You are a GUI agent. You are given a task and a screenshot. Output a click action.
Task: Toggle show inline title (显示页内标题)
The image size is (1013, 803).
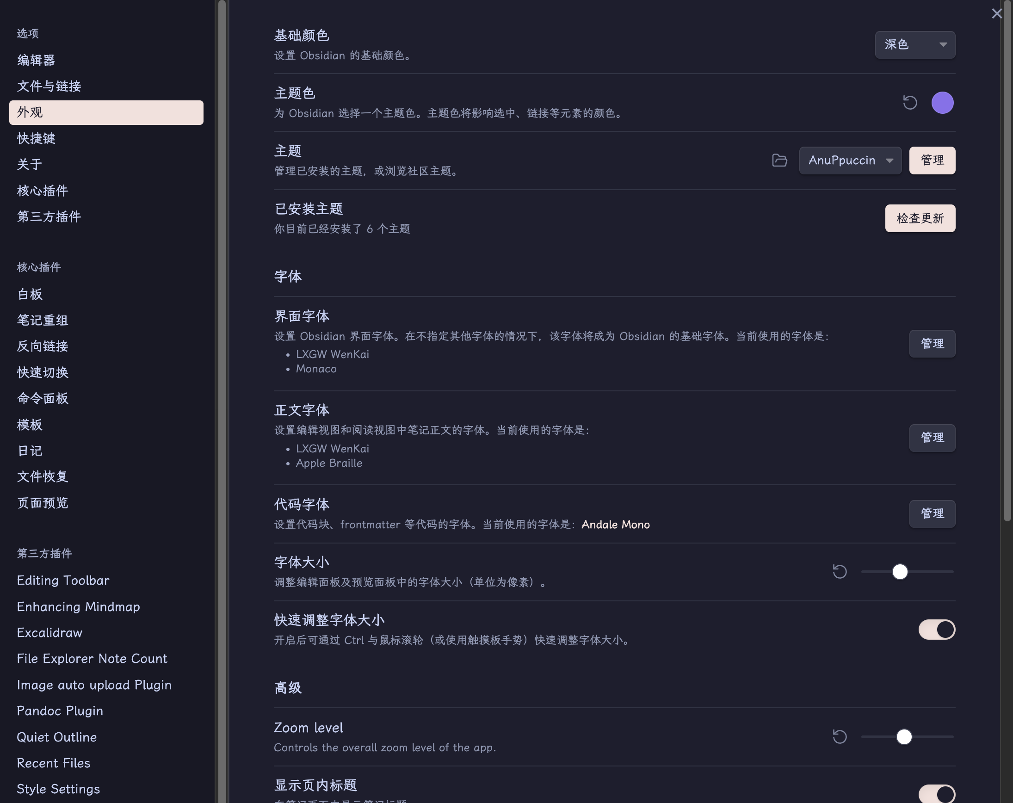point(936,794)
